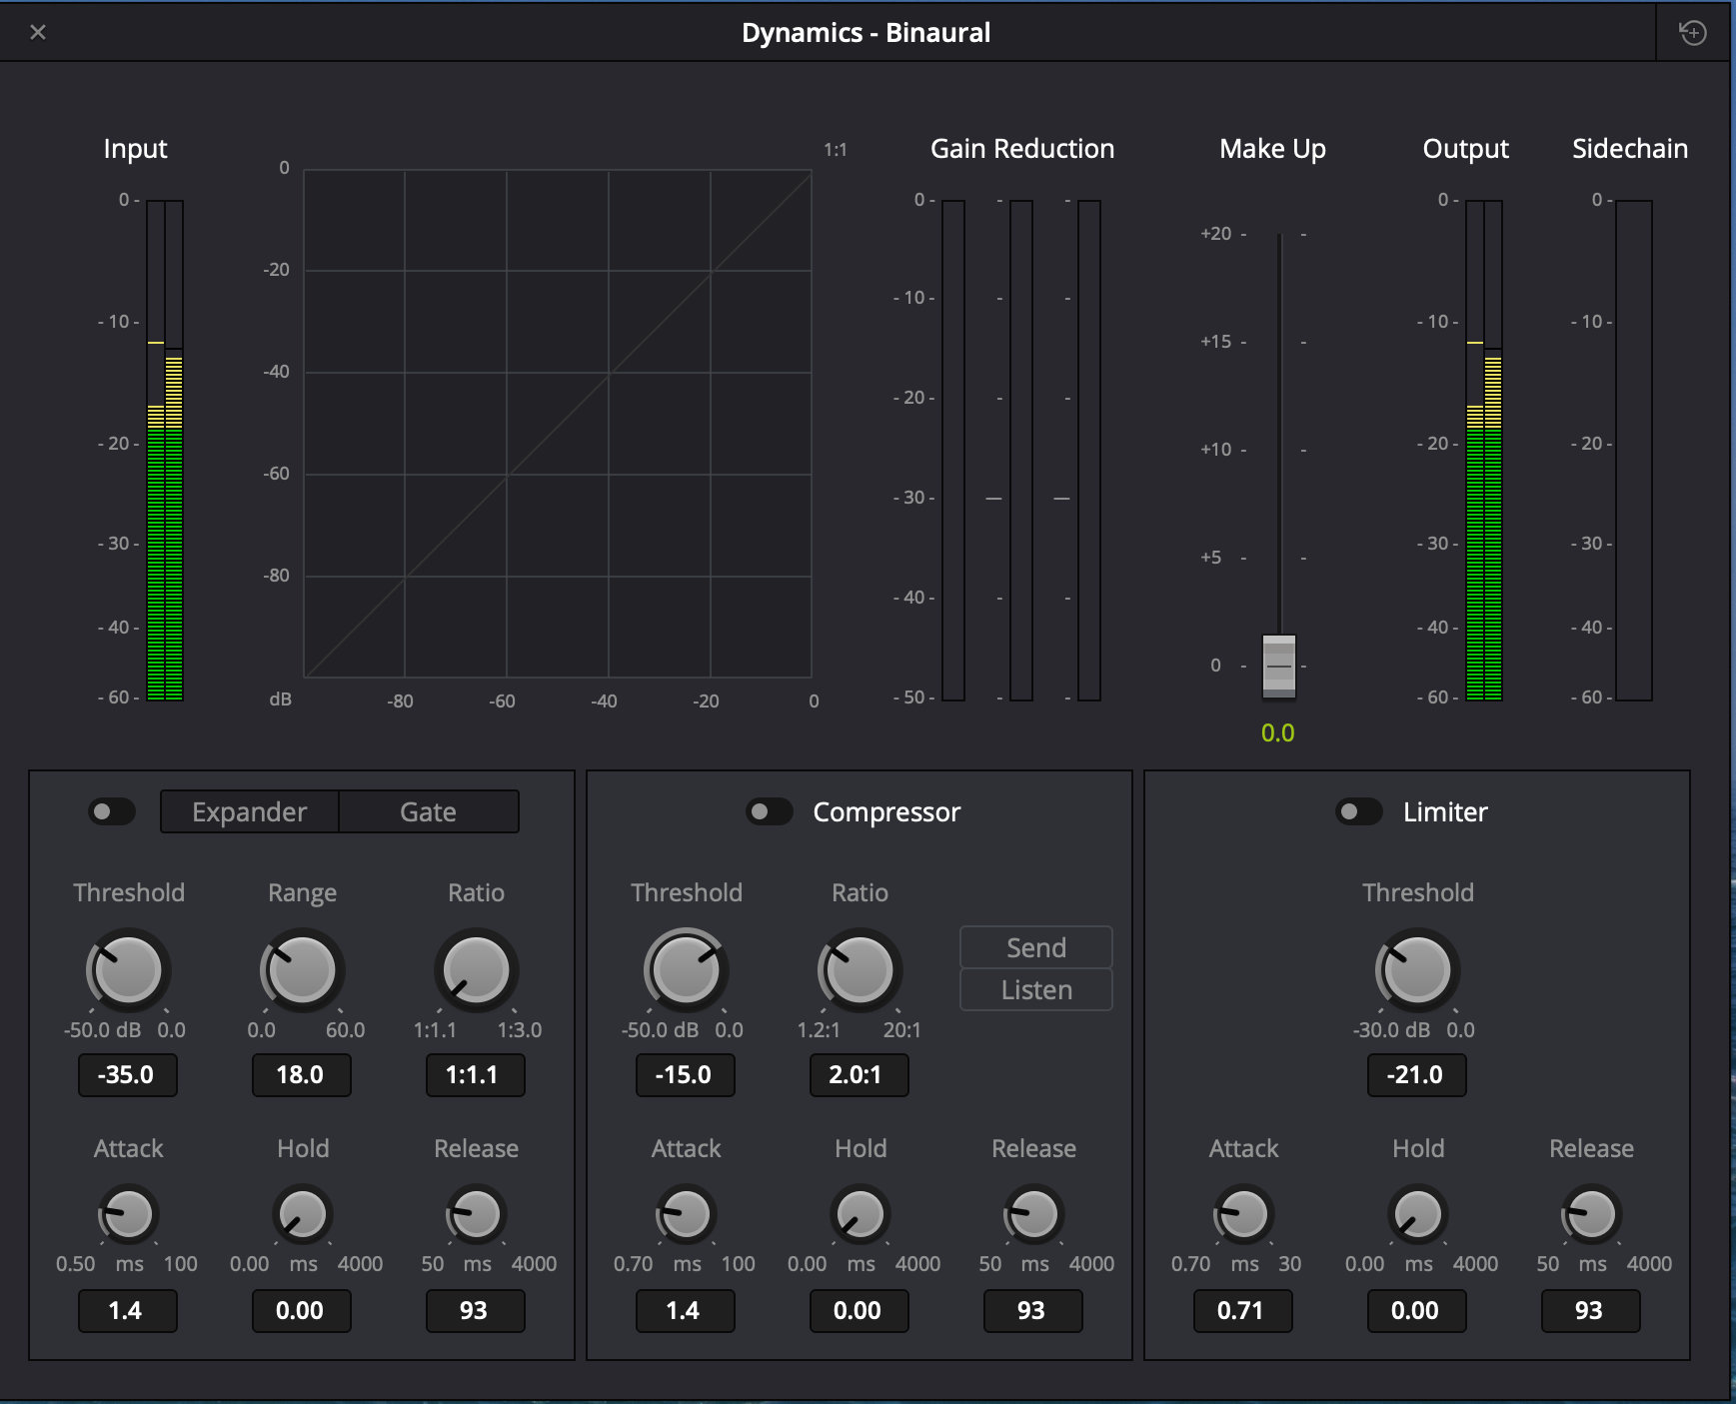The image size is (1736, 1404).
Task: Click the sidechain Listen button
Action: tap(1036, 990)
